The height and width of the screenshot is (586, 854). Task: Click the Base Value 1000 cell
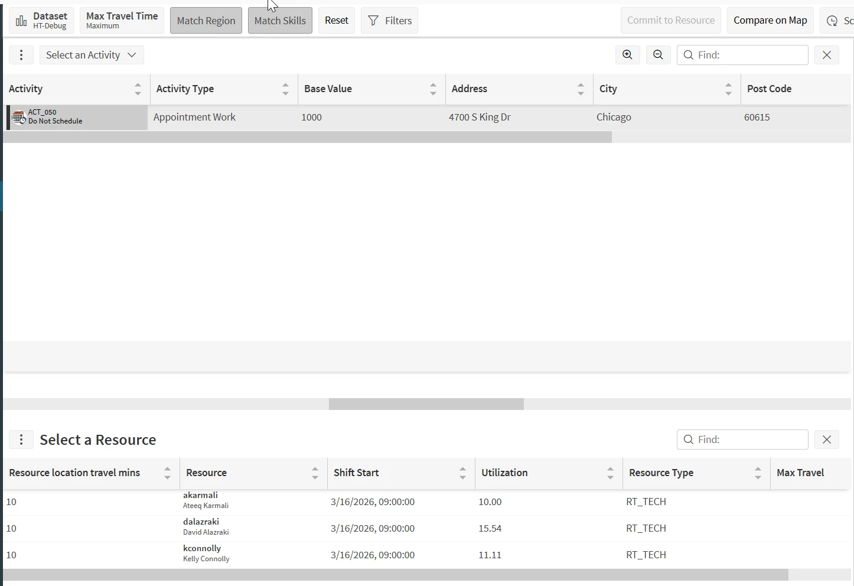pos(311,117)
